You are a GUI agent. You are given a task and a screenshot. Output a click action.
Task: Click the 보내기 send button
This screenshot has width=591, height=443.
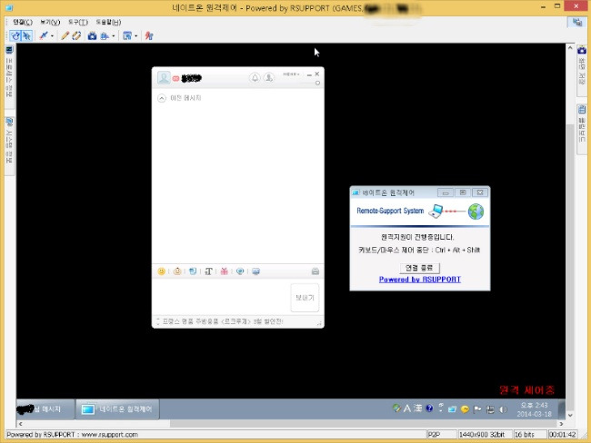305,298
